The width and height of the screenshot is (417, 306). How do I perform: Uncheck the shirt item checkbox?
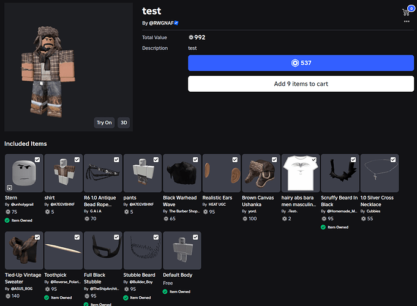[x=77, y=160]
